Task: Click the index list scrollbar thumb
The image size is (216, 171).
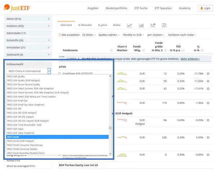Action: [x=110, y=128]
